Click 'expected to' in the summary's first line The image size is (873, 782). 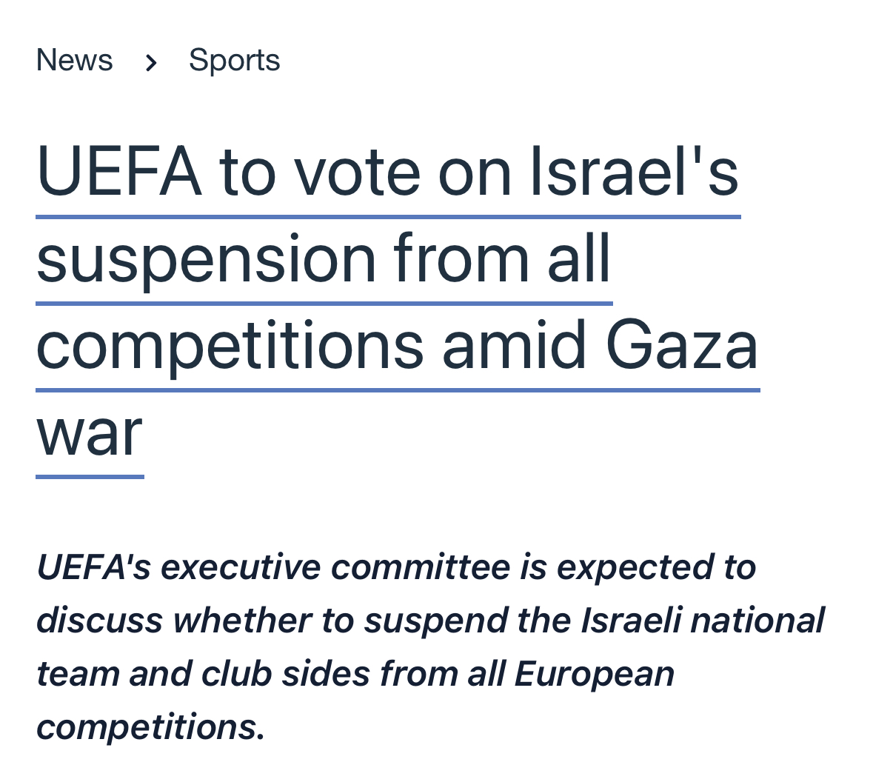coord(657,568)
